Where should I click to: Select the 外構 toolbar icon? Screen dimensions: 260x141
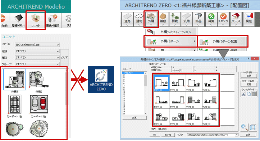151,19
